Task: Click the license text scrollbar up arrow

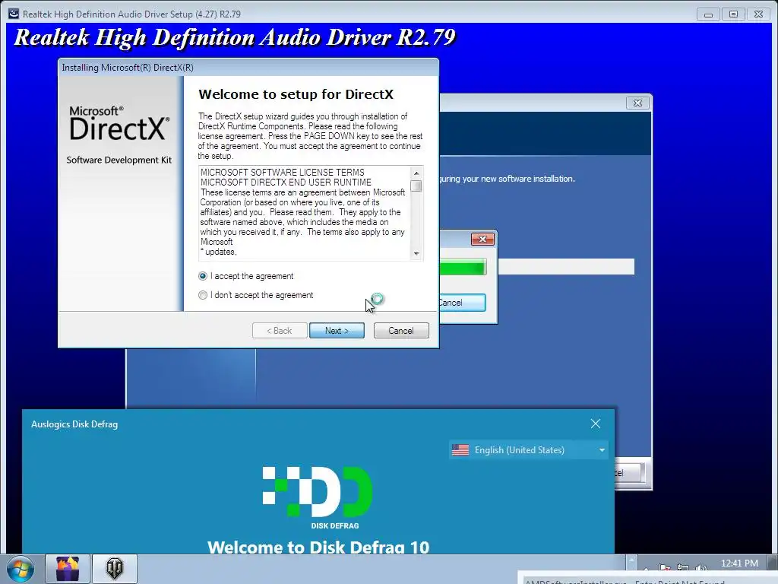Action: coord(416,173)
